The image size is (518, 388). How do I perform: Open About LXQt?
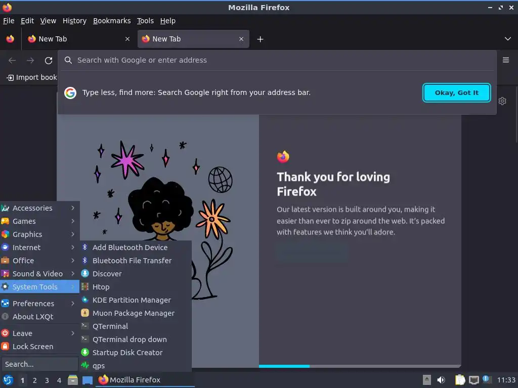point(39,317)
